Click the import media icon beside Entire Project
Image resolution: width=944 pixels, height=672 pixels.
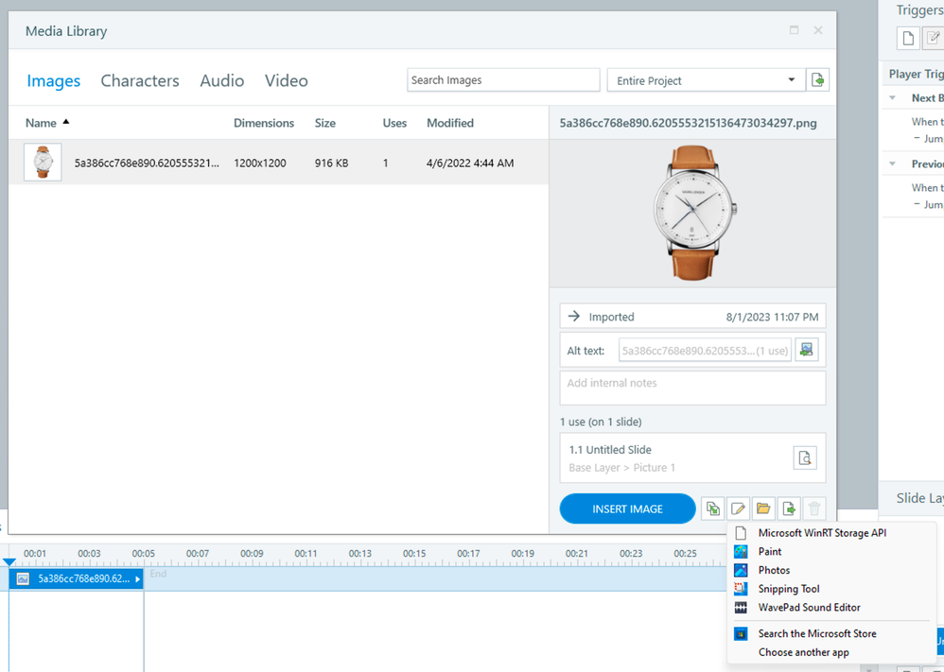point(818,80)
